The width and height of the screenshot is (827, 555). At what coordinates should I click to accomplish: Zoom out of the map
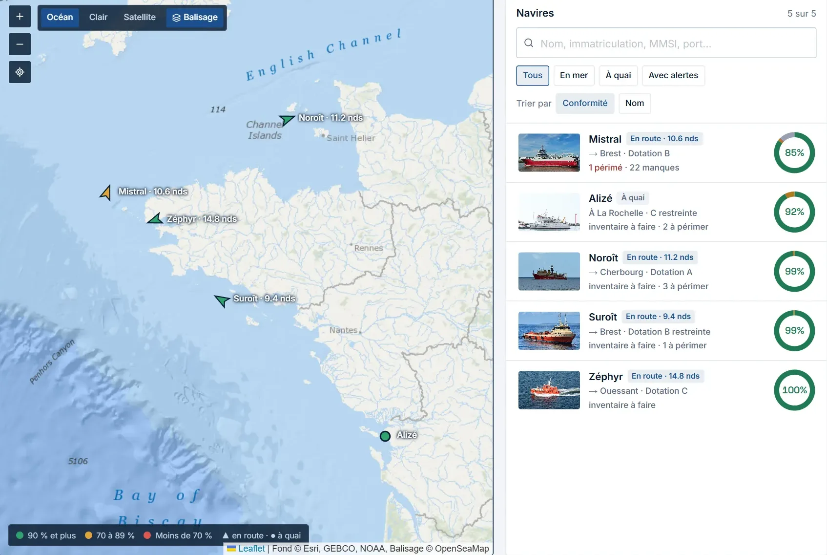click(x=20, y=44)
